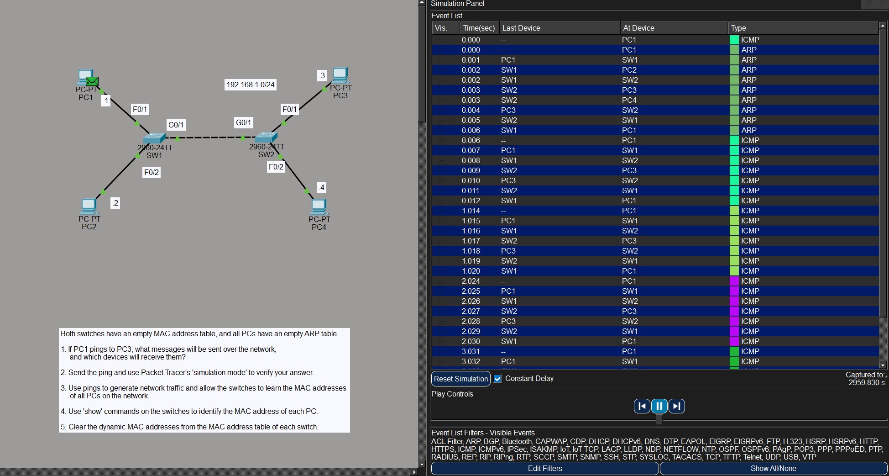Select the ARP event at PC4 at 0.003
Image resolution: width=889 pixels, height=476 pixels.
tap(655, 100)
